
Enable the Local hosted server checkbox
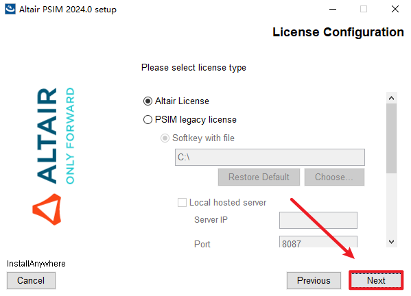tap(182, 202)
